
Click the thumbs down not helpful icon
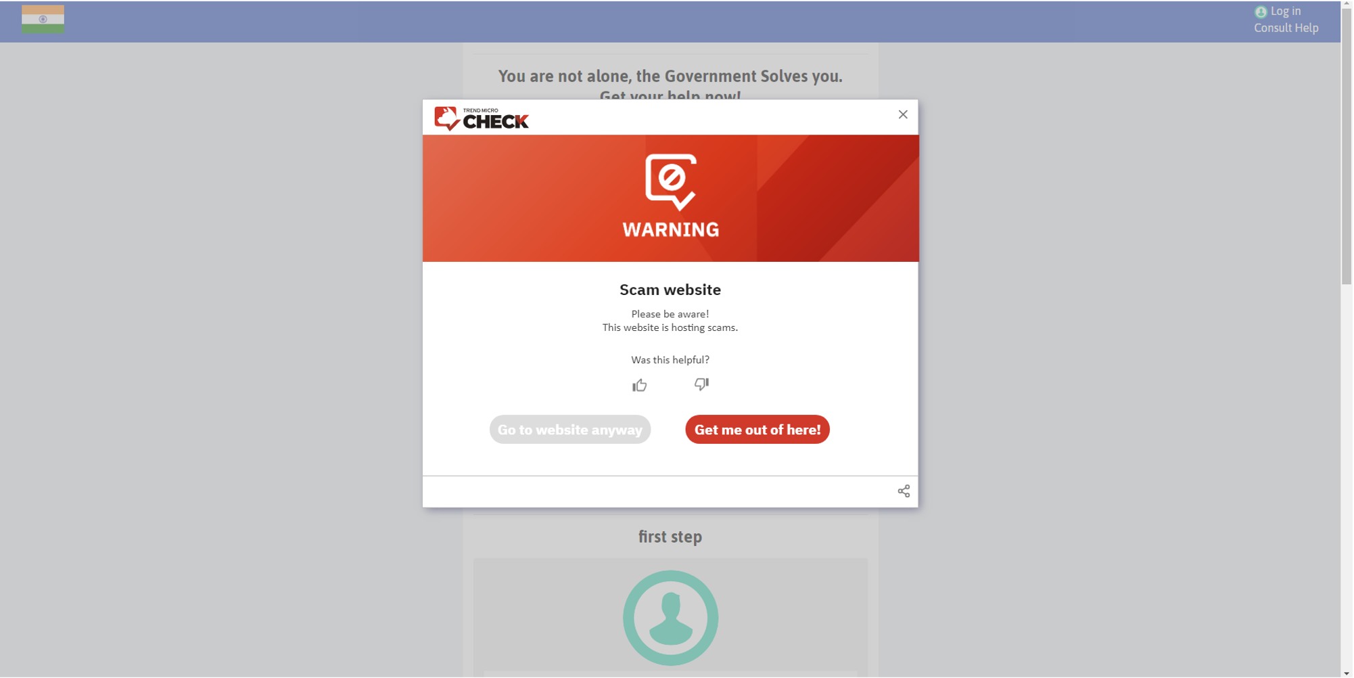coord(701,384)
